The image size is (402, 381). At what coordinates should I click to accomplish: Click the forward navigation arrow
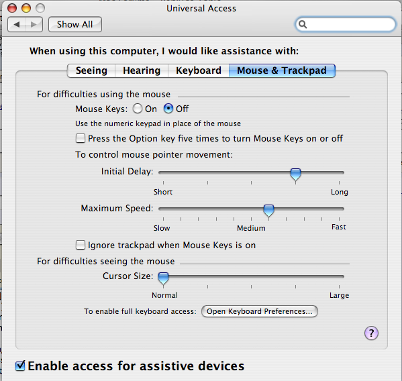pos(34,25)
